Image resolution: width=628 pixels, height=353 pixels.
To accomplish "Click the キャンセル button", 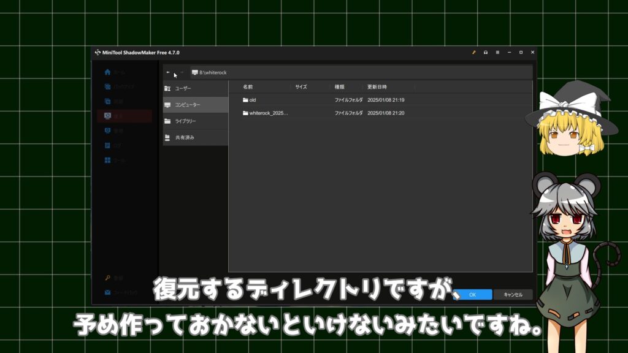I will (513, 295).
